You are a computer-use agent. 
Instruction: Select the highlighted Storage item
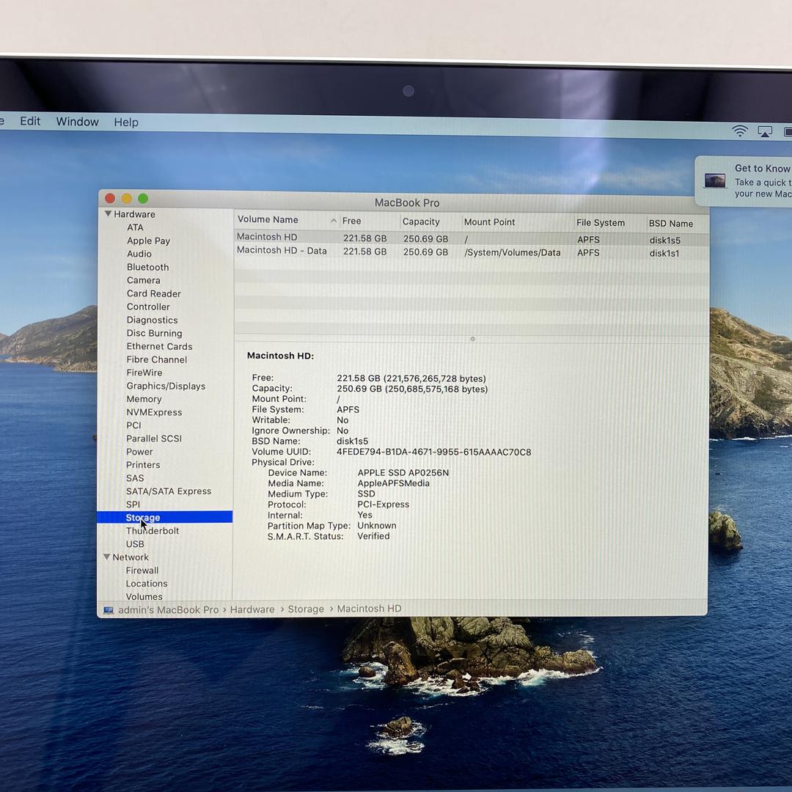[165, 517]
